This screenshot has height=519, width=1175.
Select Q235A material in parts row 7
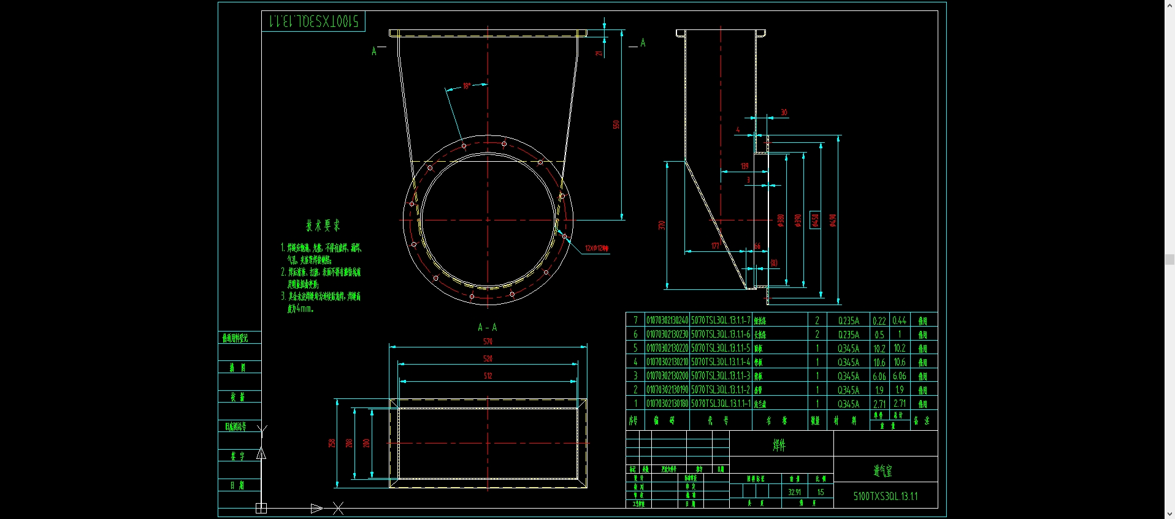click(849, 320)
